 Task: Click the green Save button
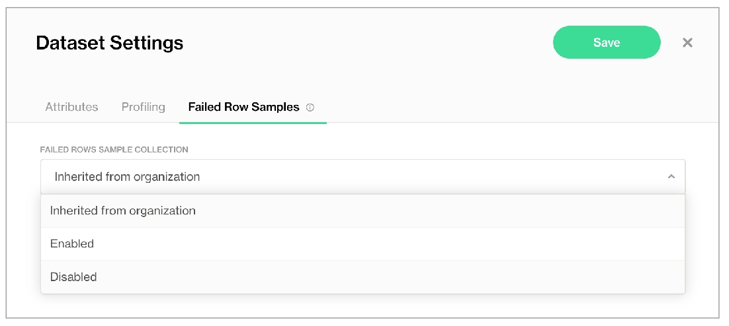pyautogui.click(x=606, y=43)
